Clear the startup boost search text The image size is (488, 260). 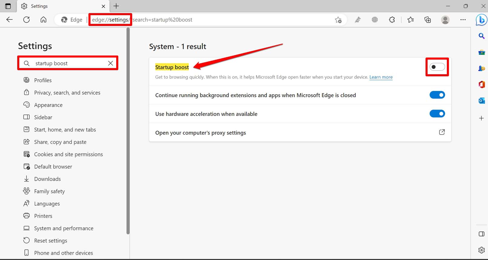pyautogui.click(x=110, y=63)
